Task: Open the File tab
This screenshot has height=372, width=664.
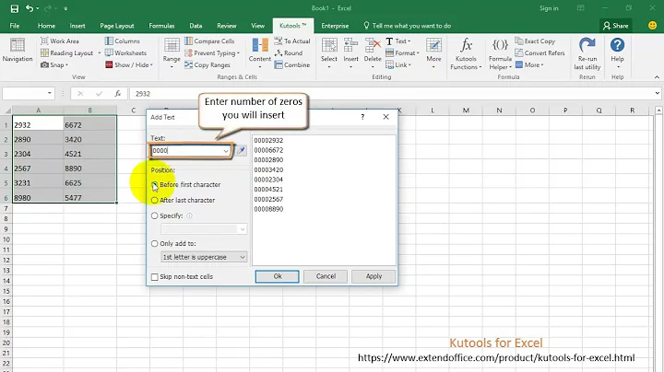Action: coord(15,26)
